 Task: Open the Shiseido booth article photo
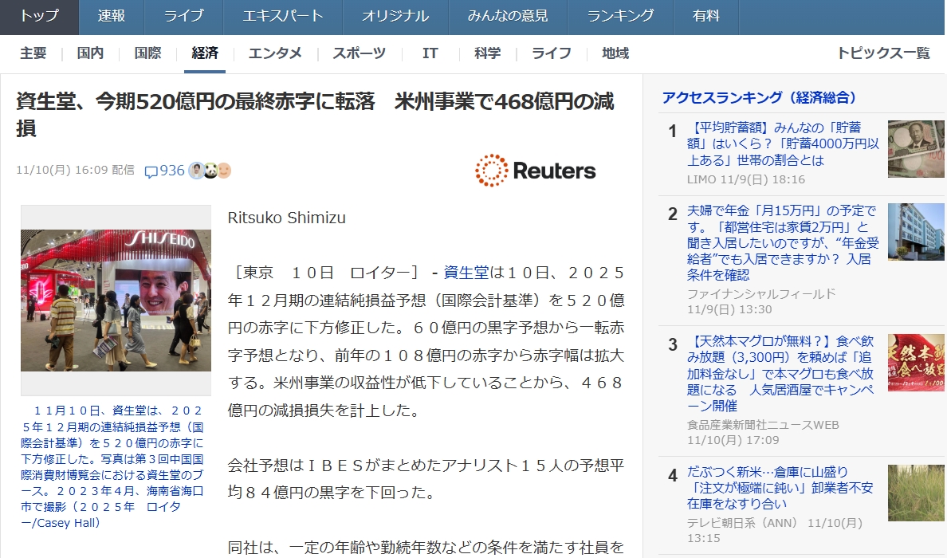tap(116, 301)
